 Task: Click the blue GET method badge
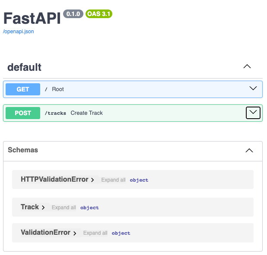(x=23, y=89)
